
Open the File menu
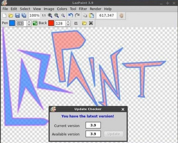[5, 9]
